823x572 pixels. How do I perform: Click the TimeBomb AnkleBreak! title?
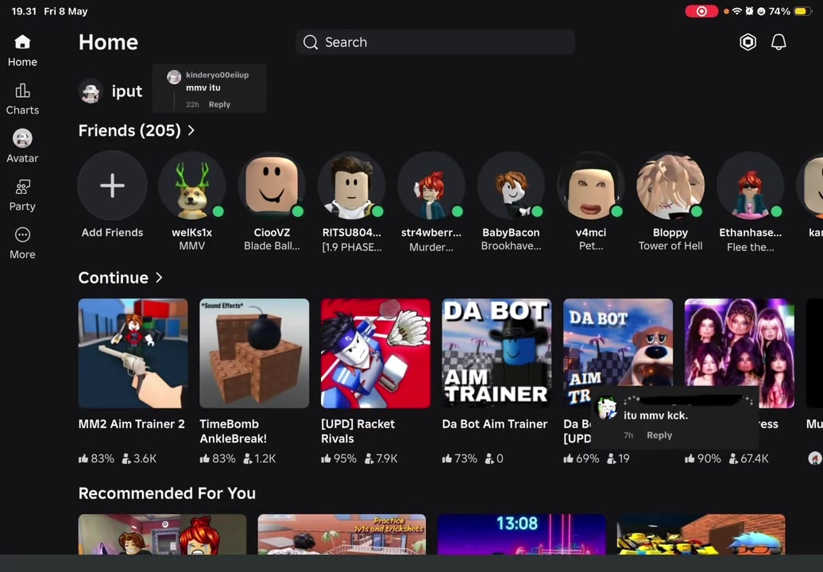(x=233, y=431)
